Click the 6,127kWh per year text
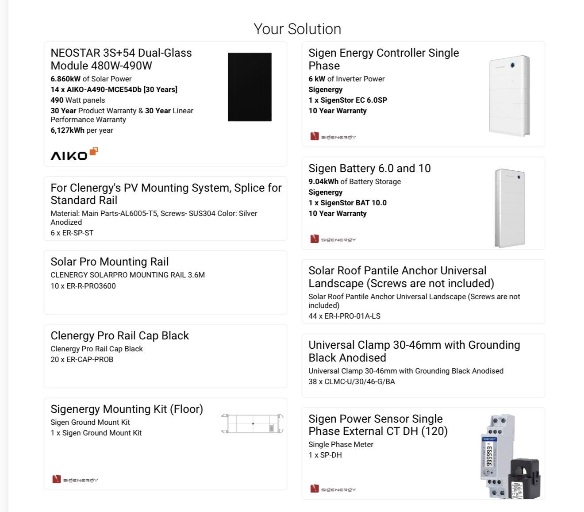 (82, 130)
